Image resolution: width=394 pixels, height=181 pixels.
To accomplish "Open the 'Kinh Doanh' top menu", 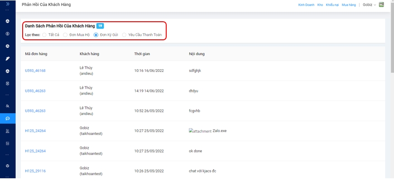I will point(306,5).
